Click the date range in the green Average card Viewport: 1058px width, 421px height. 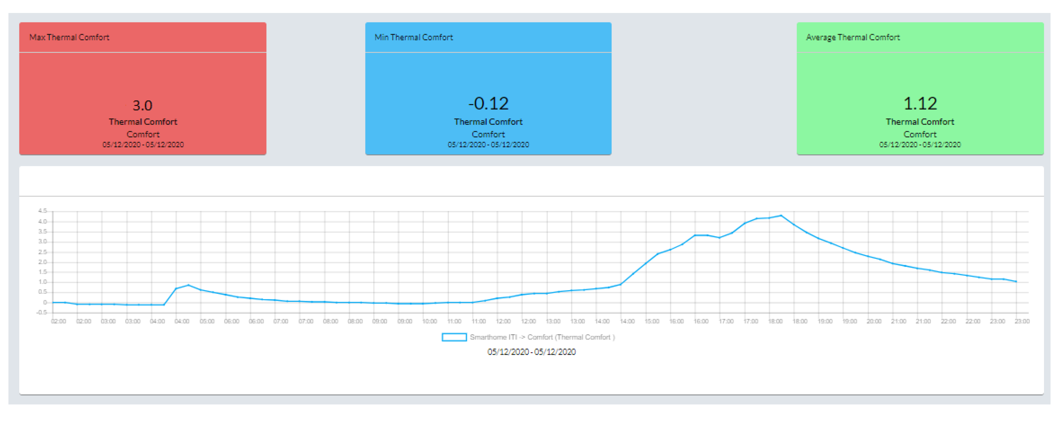click(920, 144)
